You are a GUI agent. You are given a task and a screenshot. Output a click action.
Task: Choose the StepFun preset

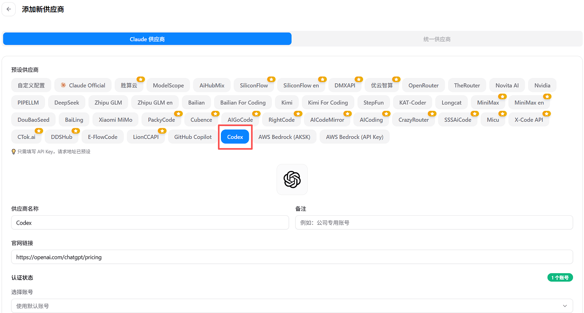[x=374, y=102]
